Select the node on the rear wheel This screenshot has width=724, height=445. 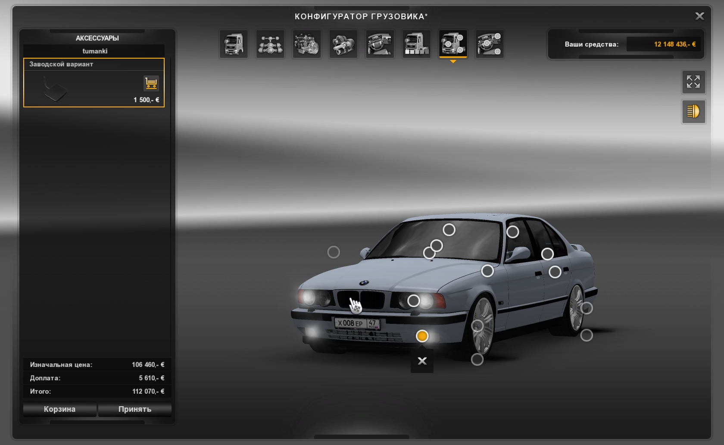(x=587, y=308)
